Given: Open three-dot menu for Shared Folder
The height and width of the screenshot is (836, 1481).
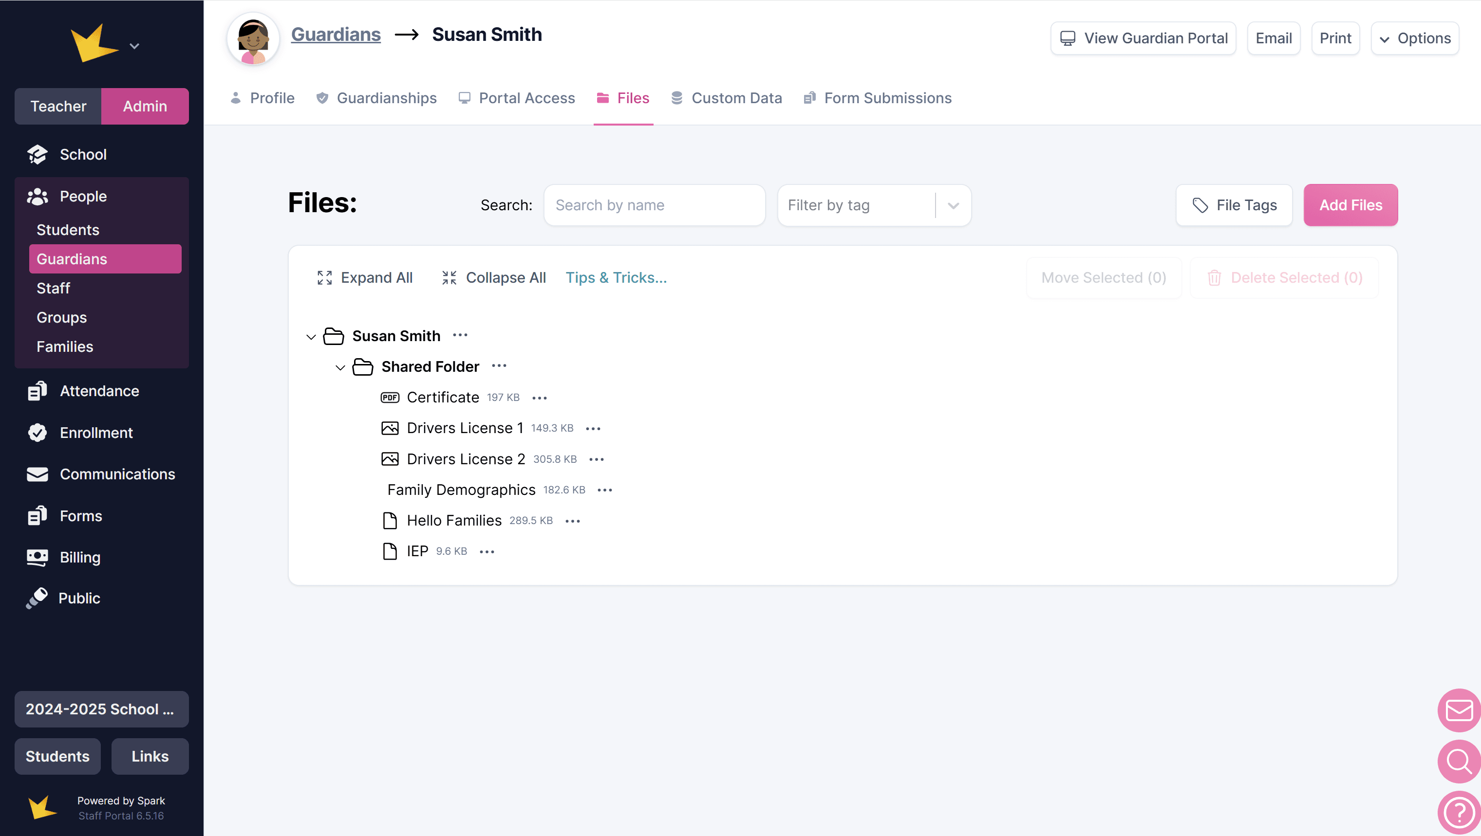Looking at the screenshot, I should click(499, 366).
